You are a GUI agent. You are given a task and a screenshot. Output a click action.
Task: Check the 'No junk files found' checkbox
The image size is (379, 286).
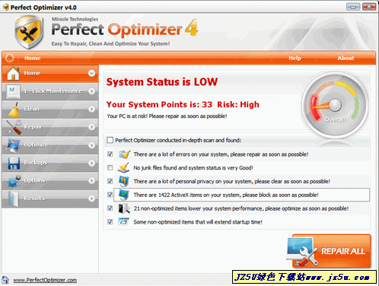point(110,167)
